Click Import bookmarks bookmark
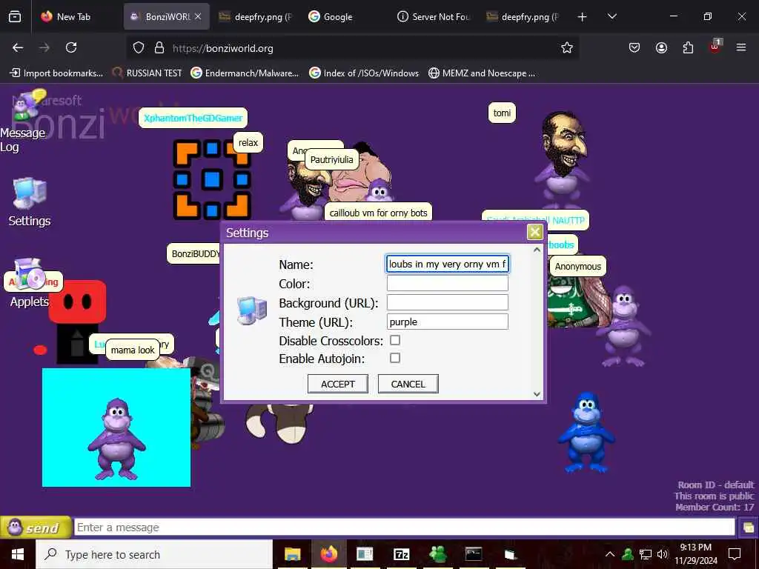 (56, 73)
